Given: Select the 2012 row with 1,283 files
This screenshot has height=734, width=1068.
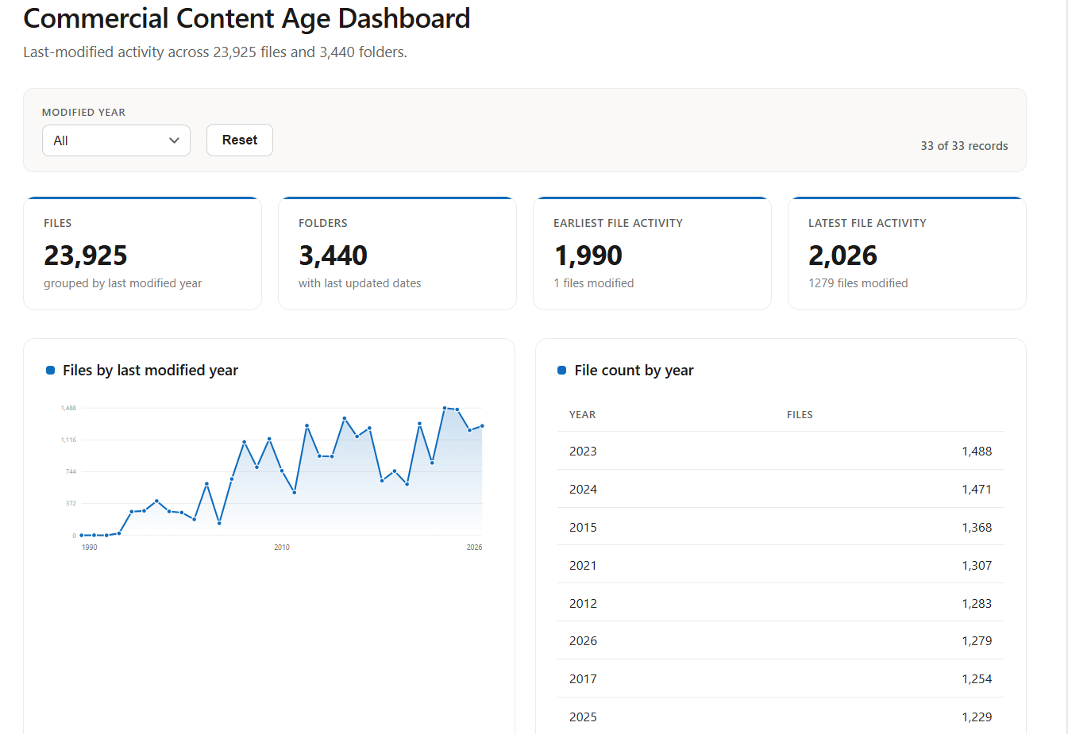Looking at the screenshot, I should [781, 603].
